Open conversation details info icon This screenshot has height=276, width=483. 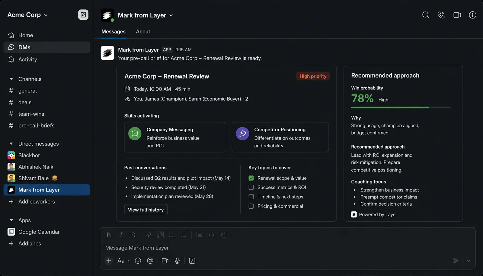(x=472, y=15)
